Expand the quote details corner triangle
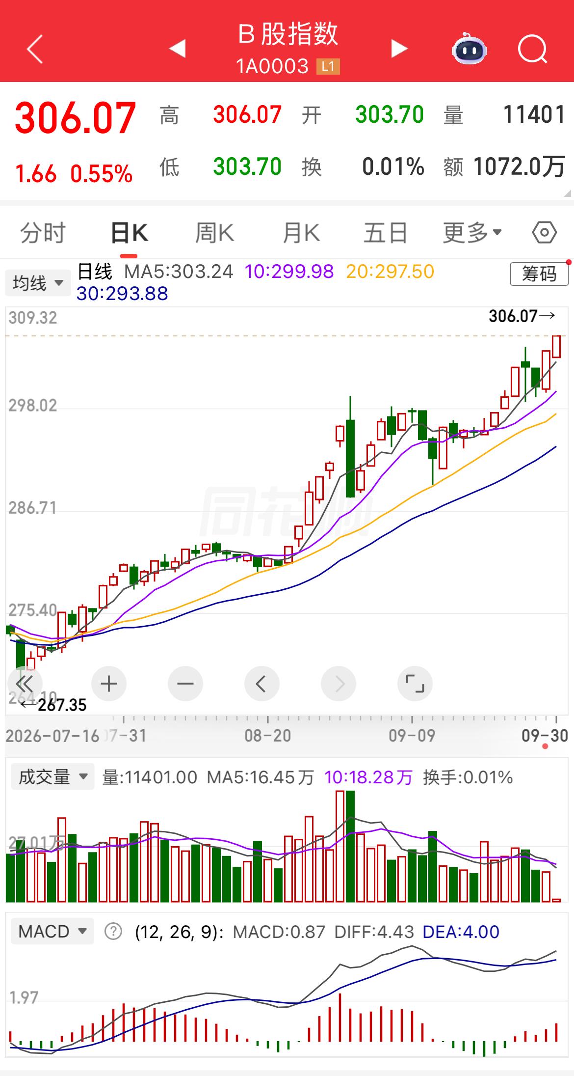The height and width of the screenshot is (1076, 574). [x=568, y=193]
